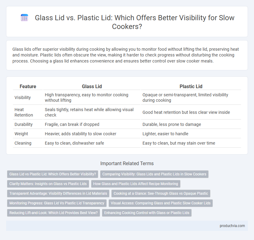Open 'Comparing Visibility: Glass Lids and Plastic Lids' tag
Viewport: 254px width, 240px height.
(154, 174)
